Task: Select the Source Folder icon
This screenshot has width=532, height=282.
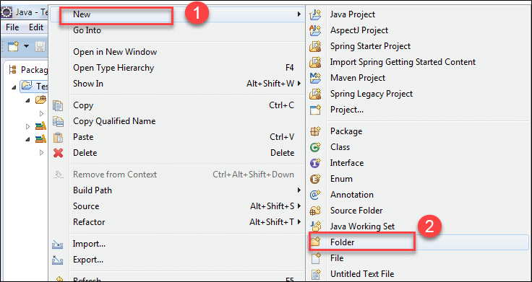Action: pos(315,211)
